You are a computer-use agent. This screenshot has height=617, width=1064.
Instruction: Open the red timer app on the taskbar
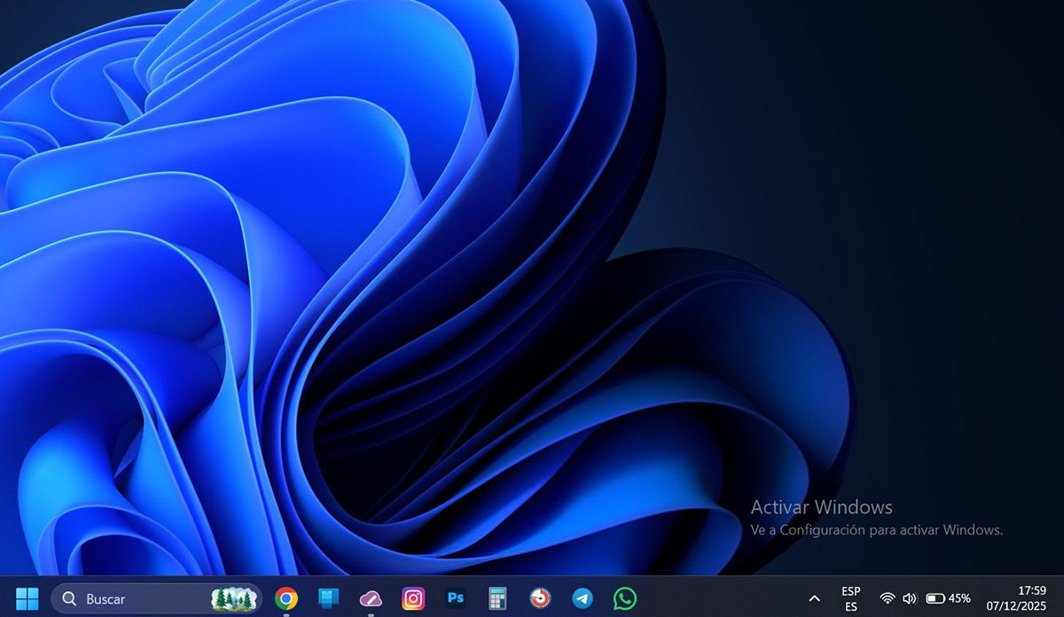pos(539,598)
